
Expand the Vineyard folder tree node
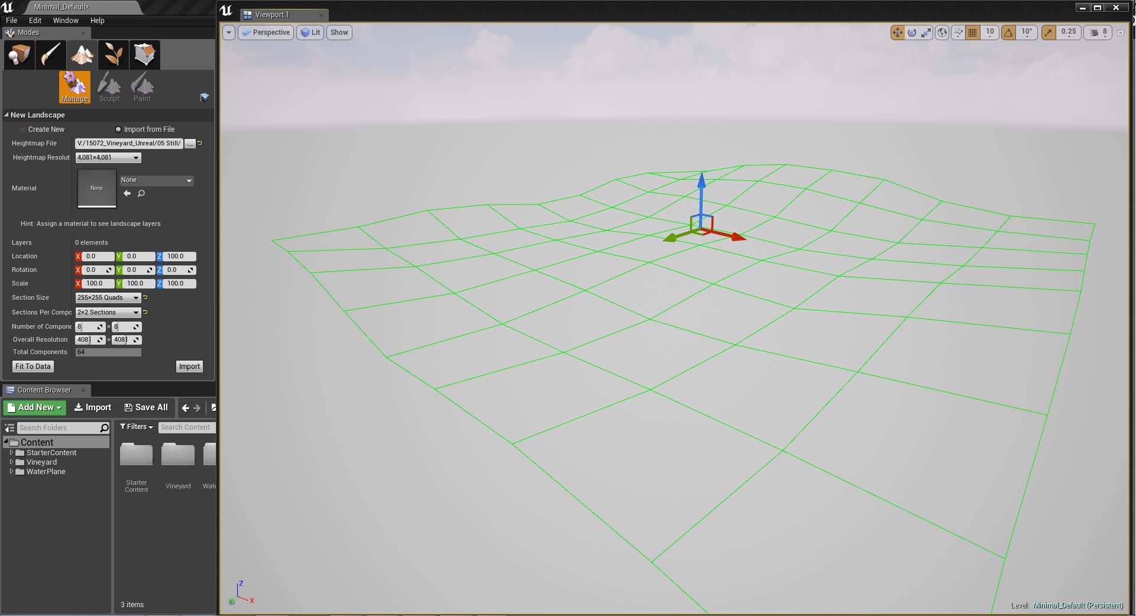pos(11,462)
